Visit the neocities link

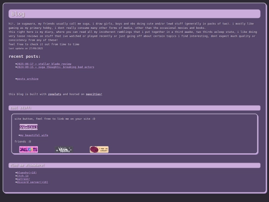[94, 94]
